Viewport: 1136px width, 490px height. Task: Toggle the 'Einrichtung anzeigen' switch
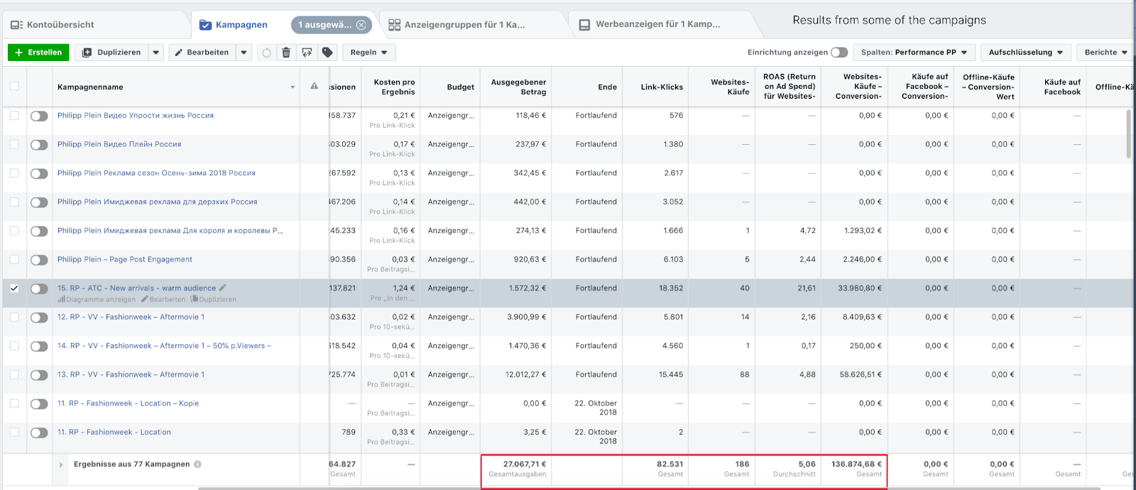(x=839, y=53)
